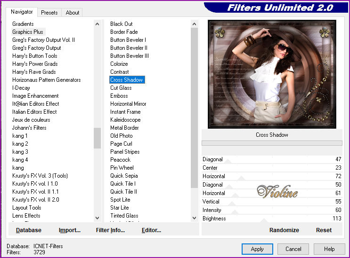This screenshot has width=350, height=258.
Task: Select the highlighted Cross Shadow effect
Action: pos(127,80)
